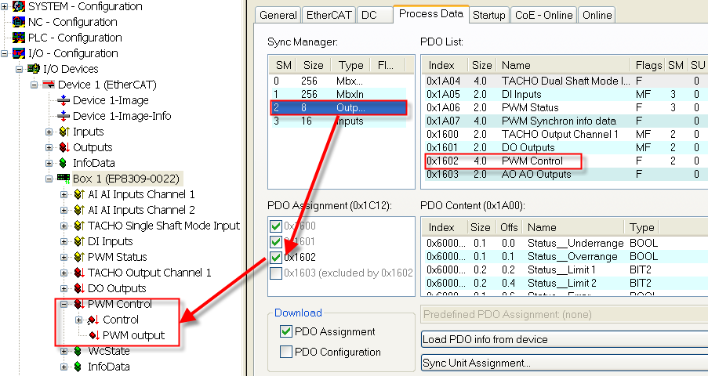Click the I/O - Configuration icon

pos(19,53)
